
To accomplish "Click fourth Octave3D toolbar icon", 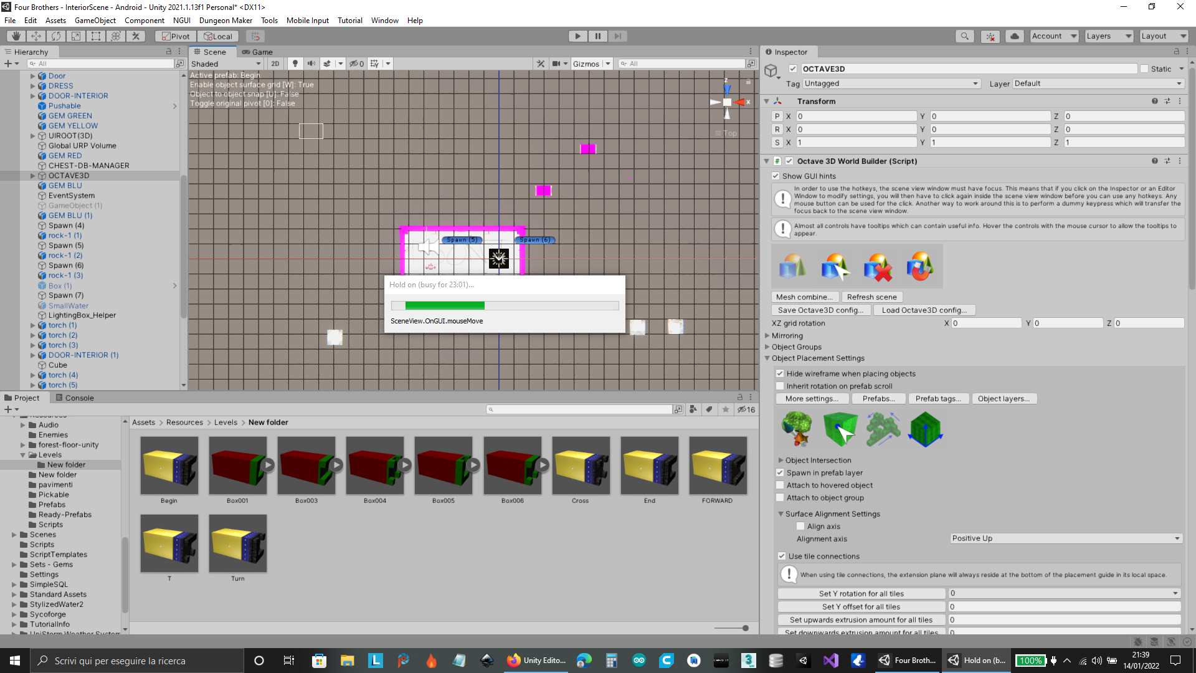I will pyautogui.click(x=920, y=267).
